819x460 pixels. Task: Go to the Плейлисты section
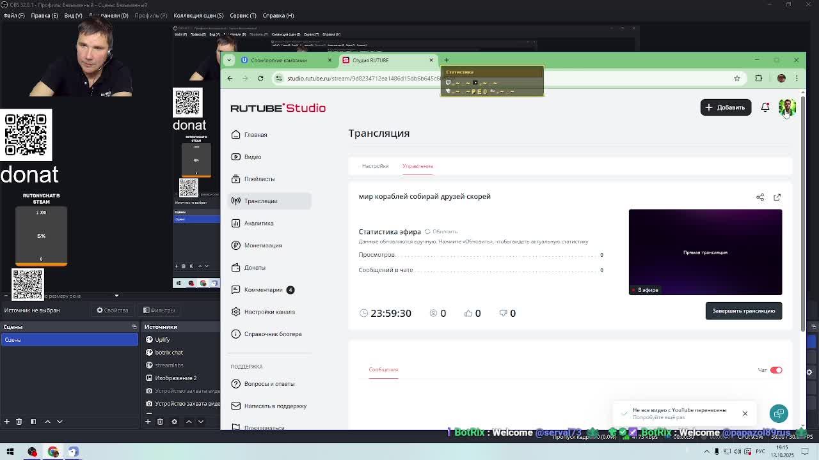coord(253,179)
